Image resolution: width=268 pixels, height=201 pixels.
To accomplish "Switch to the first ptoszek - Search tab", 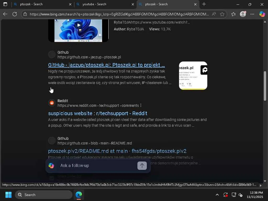I will (43, 4).
